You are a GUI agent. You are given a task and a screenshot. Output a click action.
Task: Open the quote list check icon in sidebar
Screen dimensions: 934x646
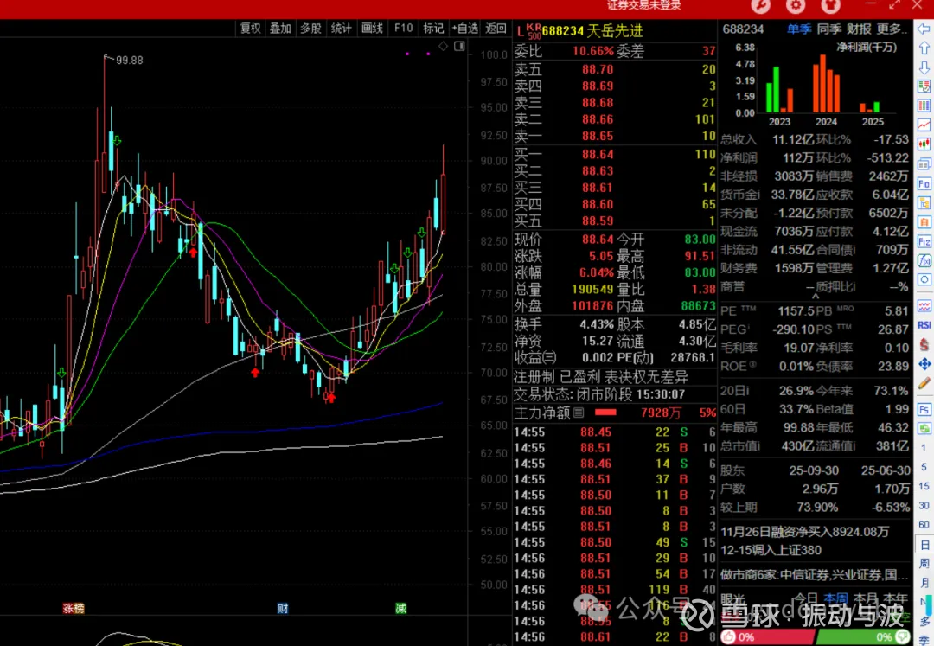coord(924,86)
